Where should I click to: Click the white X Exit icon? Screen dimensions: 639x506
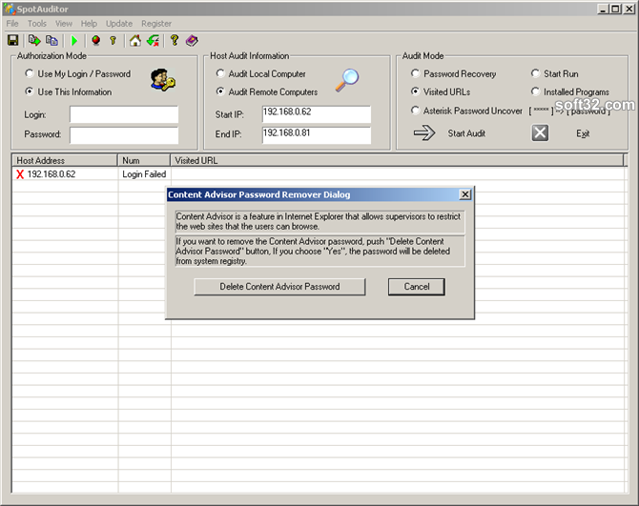pyautogui.click(x=540, y=133)
